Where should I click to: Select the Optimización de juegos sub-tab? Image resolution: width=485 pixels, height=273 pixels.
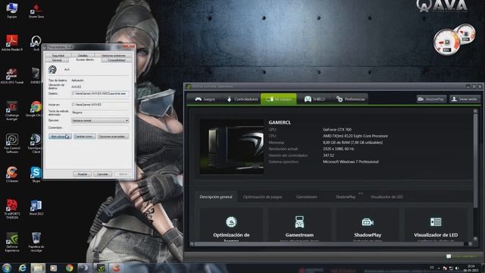262,197
